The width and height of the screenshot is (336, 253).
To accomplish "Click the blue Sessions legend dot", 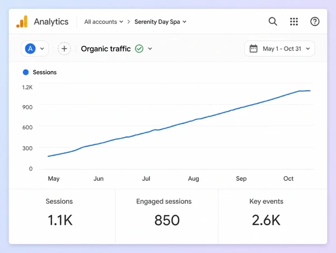I will pyautogui.click(x=26, y=72).
